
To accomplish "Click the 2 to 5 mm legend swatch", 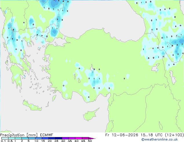I will [x=25, y=138].
